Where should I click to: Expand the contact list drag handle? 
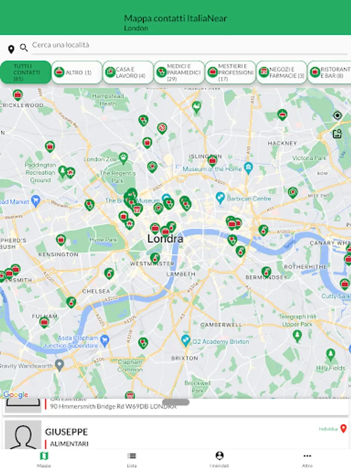pos(176,402)
